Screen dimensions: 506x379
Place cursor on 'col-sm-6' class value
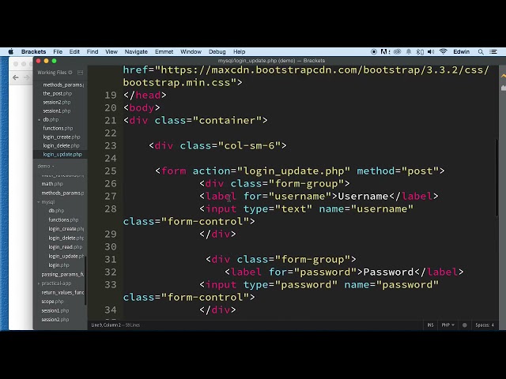click(x=249, y=145)
